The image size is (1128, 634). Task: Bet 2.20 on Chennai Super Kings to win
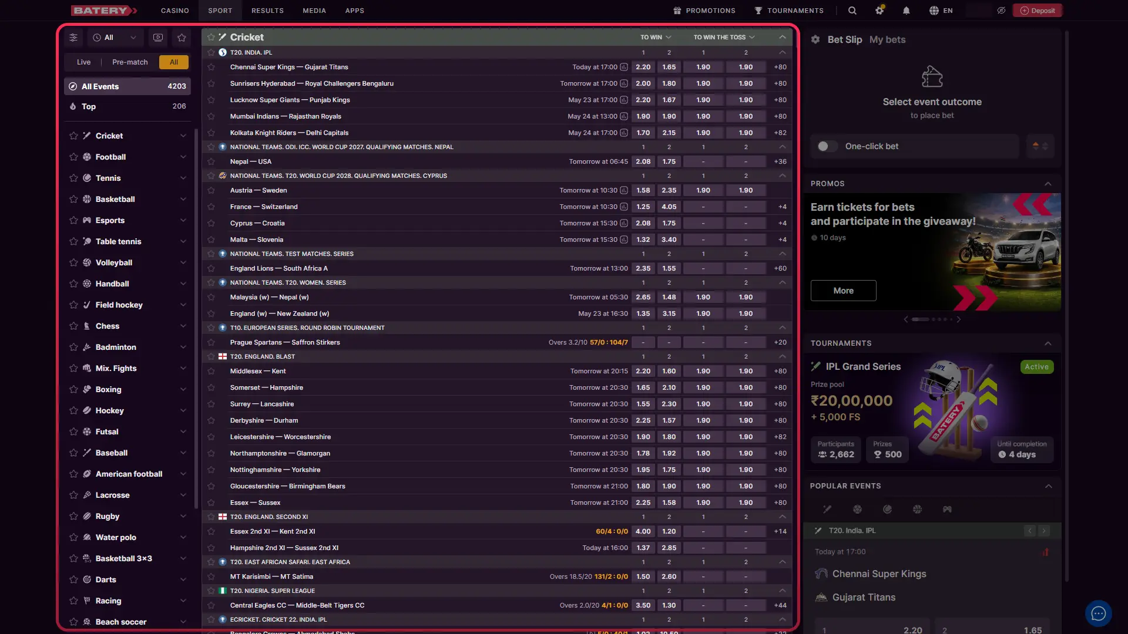tap(643, 67)
